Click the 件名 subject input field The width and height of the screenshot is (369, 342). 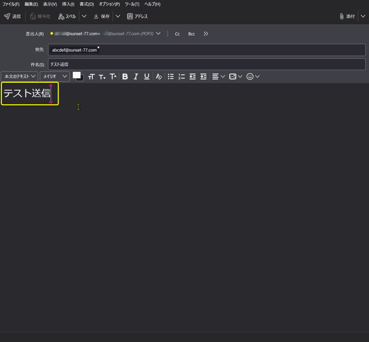coord(206,64)
